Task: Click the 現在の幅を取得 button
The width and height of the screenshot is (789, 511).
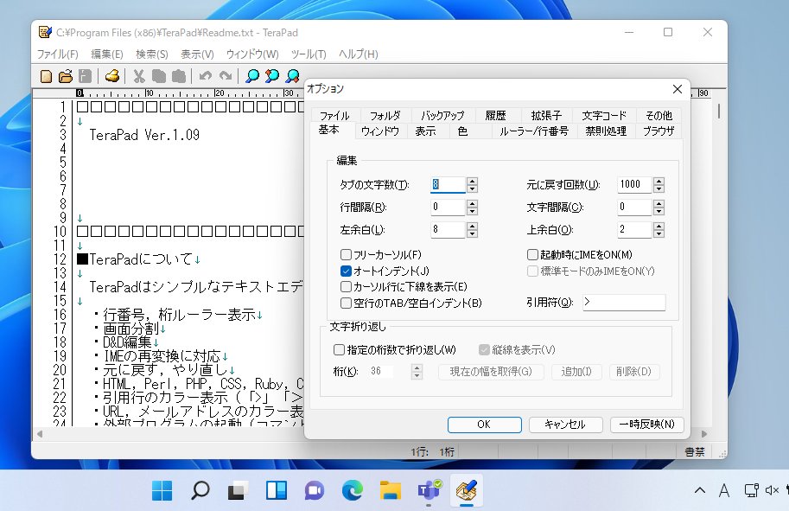Action: (x=491, y=370)
